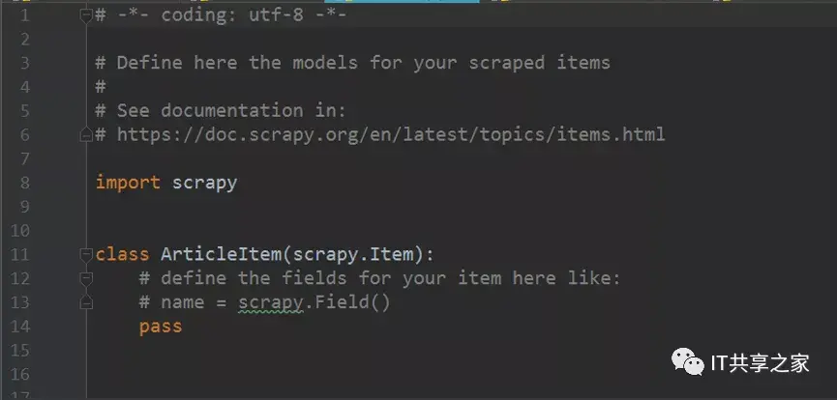Open the doc.scrapy.org items.html link
Viewport: 837px width, 400px height.
pos(391,134)
